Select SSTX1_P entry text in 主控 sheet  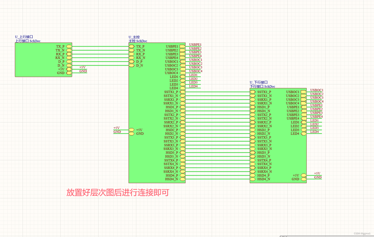coord(171,92)
